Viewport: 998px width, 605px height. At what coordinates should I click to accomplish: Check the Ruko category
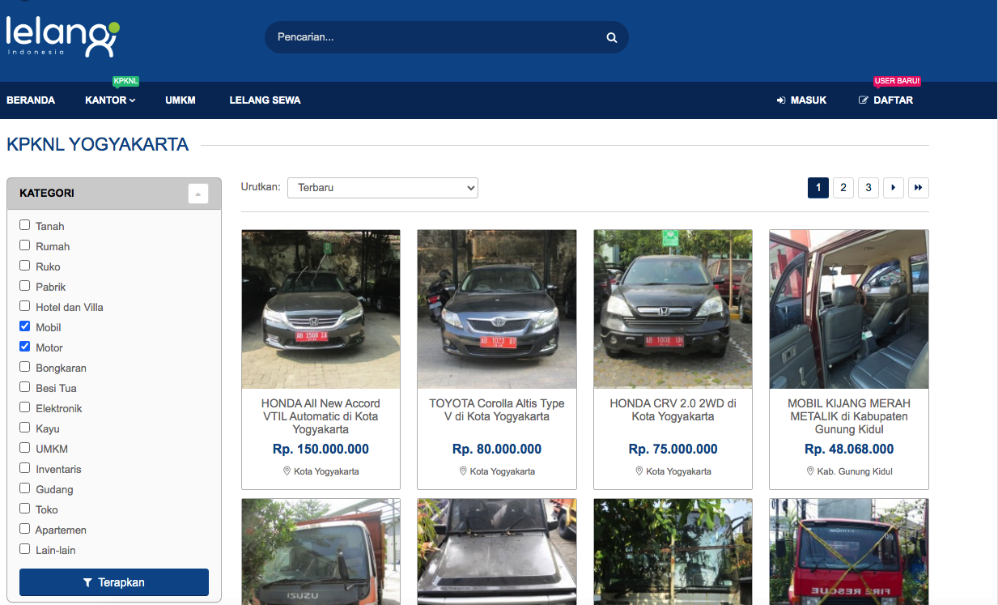click(25, 266)
